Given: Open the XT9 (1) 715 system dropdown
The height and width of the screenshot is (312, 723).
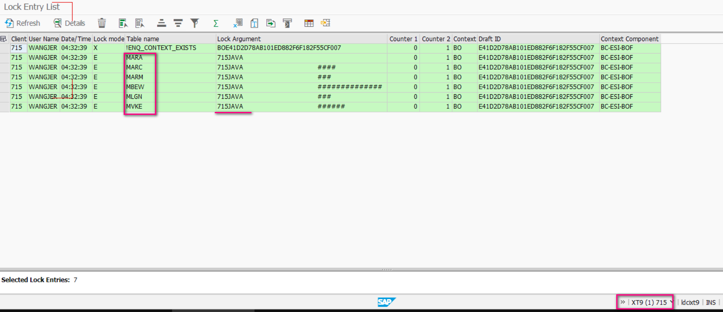Looking at the screenshot, I should tap(652, 302).
